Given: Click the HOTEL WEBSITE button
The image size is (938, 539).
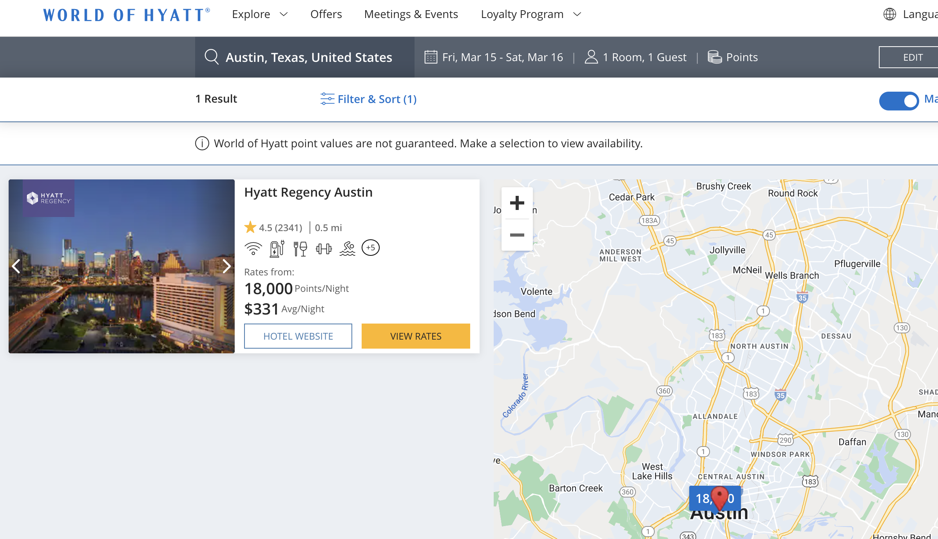Looking at the screenshot, I should [298, 336].
